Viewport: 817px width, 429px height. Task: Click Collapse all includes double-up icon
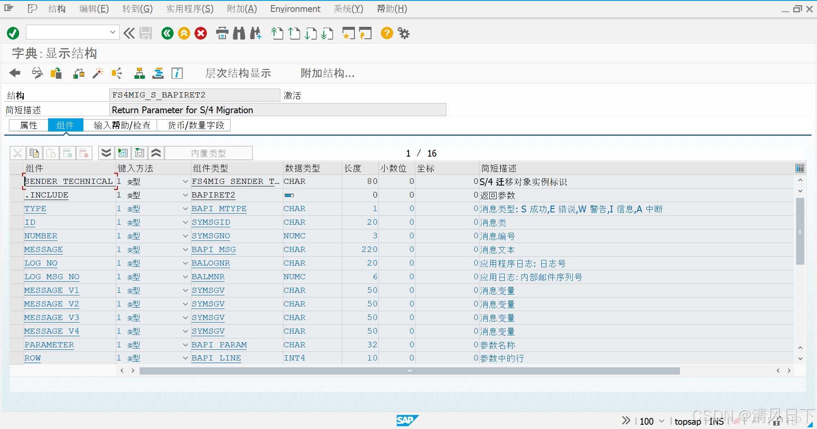click(x=156, y=153)
